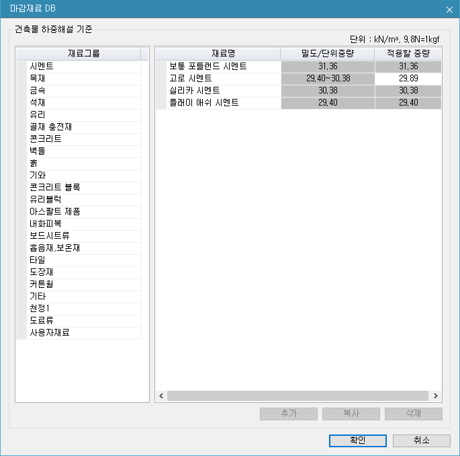Image resolution: width=460 pixels, height=456 pixels.
Task: Click the 재료명 column header
Action: tap(218, 54)
